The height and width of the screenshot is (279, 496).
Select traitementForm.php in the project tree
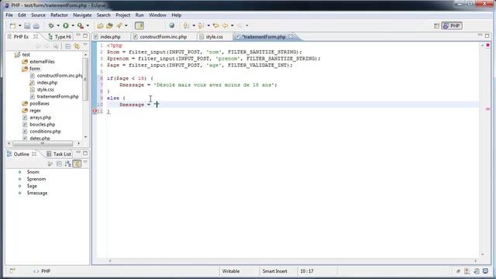(57, 96)
